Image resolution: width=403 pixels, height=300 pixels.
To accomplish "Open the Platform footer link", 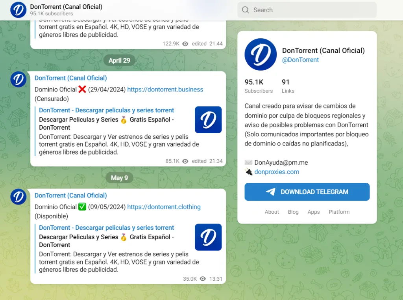I will pos(339,212).
